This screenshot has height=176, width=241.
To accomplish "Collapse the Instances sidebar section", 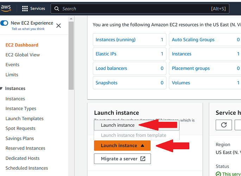I will 1,88.
